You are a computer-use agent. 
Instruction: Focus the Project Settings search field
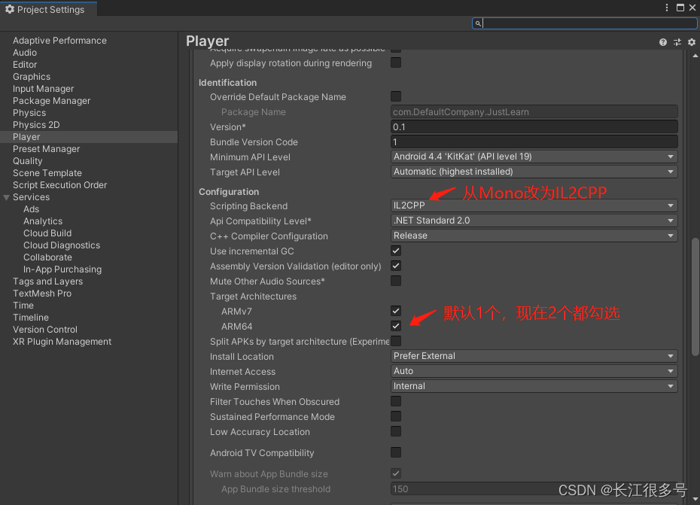click(585, 23)
